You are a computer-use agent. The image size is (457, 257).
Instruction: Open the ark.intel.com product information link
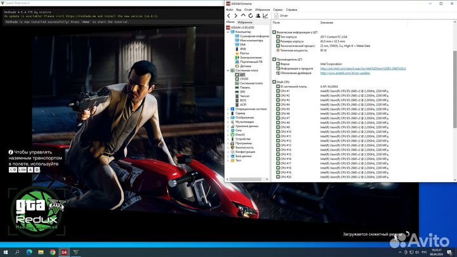[x=363, y=69]
